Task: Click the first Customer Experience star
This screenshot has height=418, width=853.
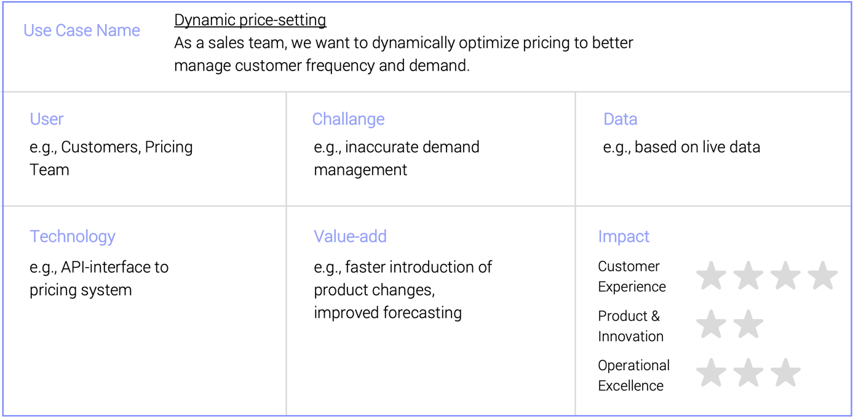Action: 711,276
